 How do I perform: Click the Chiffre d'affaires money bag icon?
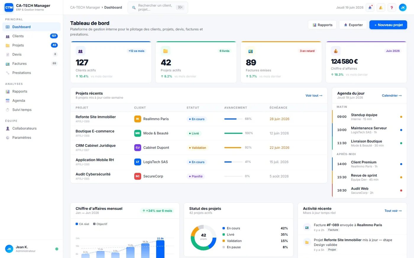[336, 51]
